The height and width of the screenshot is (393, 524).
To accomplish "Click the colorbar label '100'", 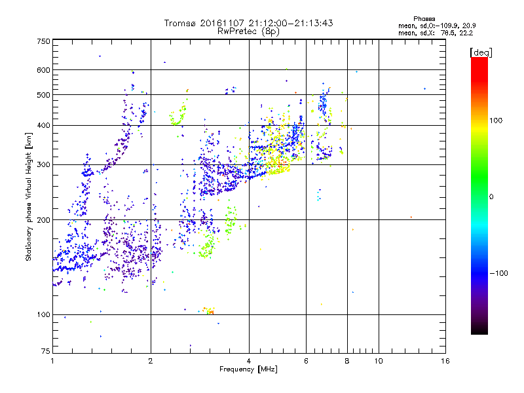I will pyautogui.click(x=496, y=121).
